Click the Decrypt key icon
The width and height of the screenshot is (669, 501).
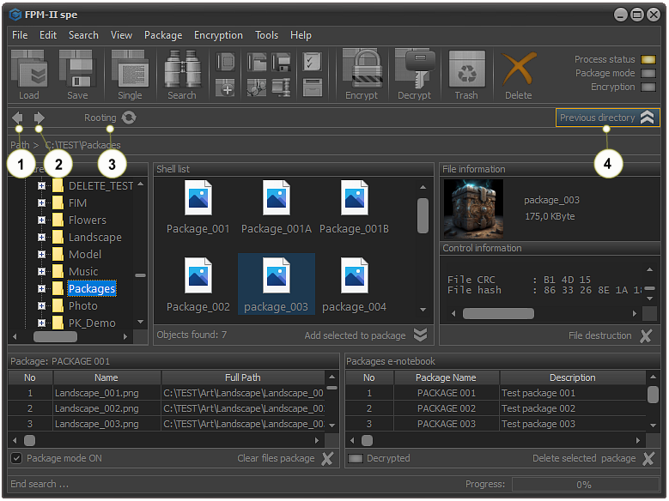click(415, 69)
